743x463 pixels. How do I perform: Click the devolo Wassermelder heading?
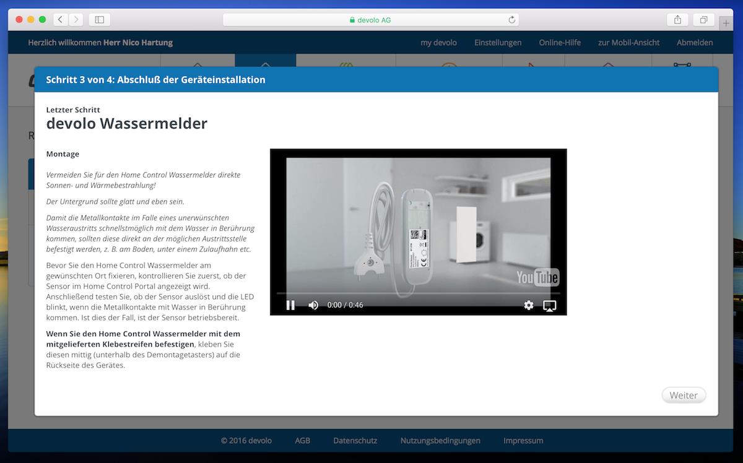(x=127, y=124)
